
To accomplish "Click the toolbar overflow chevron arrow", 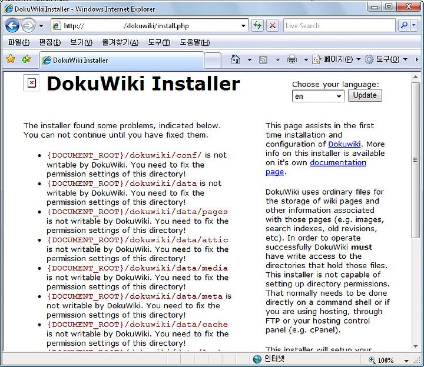I will tap(417, 59).
